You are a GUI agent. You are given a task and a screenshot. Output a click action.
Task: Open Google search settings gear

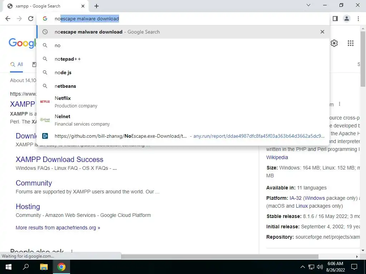pos(334,43)
